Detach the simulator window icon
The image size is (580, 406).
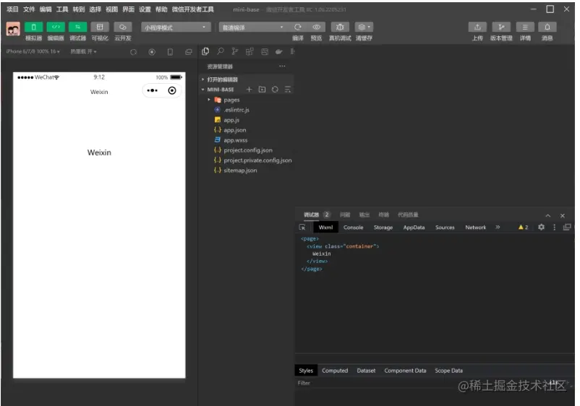pos(189,52)
